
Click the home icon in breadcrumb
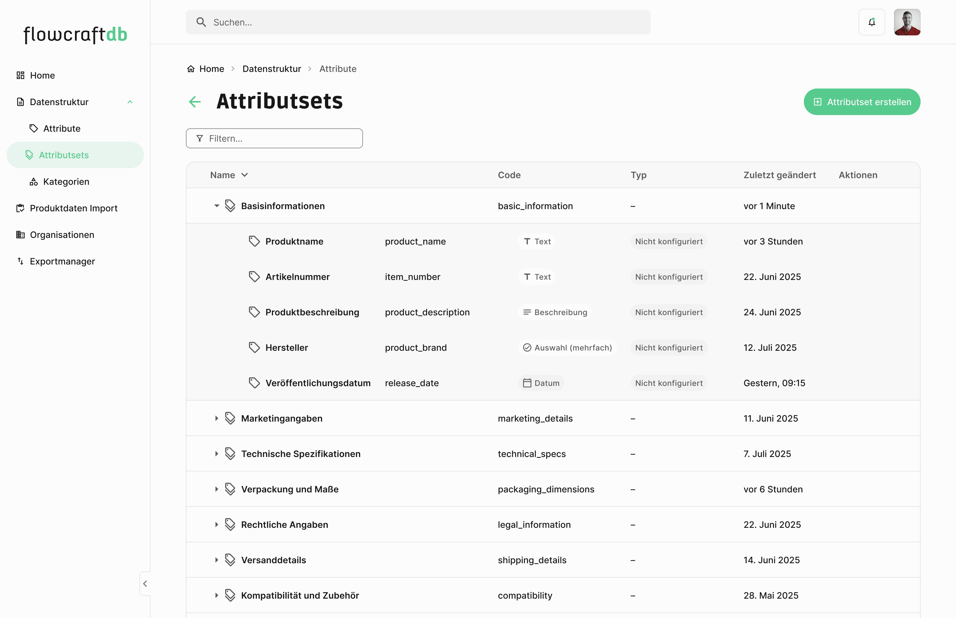pos(191,69)
